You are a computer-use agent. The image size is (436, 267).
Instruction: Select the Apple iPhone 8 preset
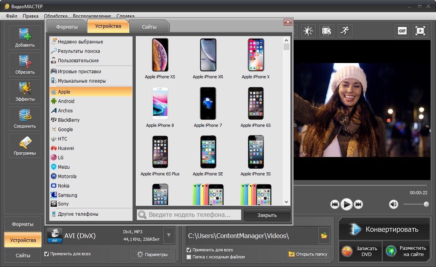pos(160,107)
